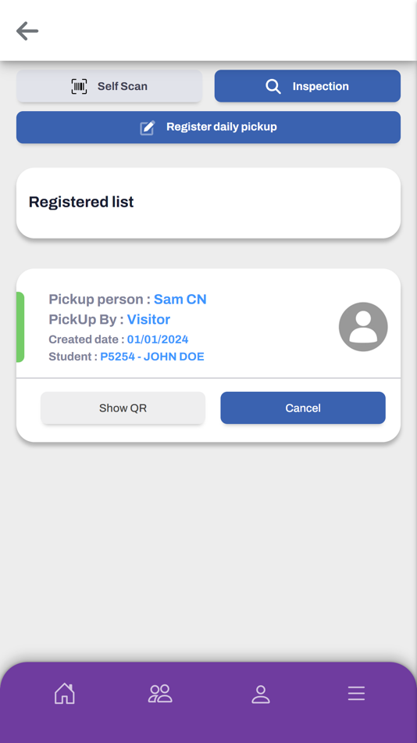Screen dimensions: 417x743
Task: Tap the Sam CN pickup person name
Action: point(180,300)
